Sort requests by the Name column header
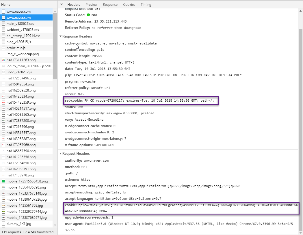The image size is (303, 235). [x=6, y=5]
